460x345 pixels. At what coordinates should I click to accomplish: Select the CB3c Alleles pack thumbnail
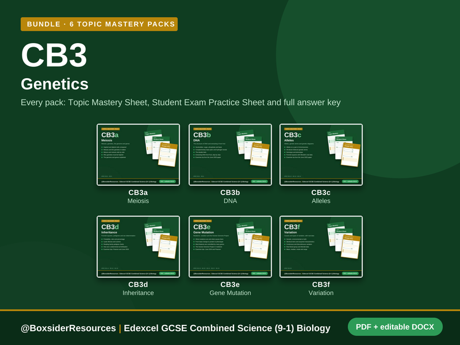[321, 155]
